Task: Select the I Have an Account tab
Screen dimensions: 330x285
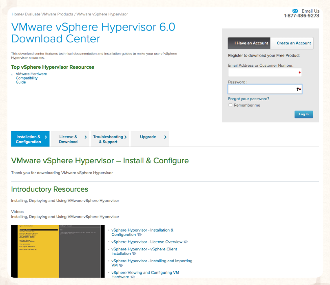Action: pos(249,43)
